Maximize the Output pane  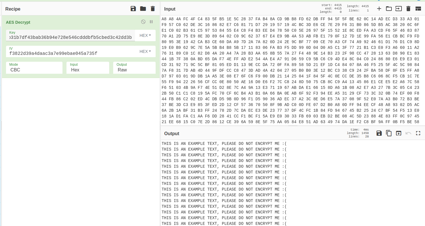point(418,133)
